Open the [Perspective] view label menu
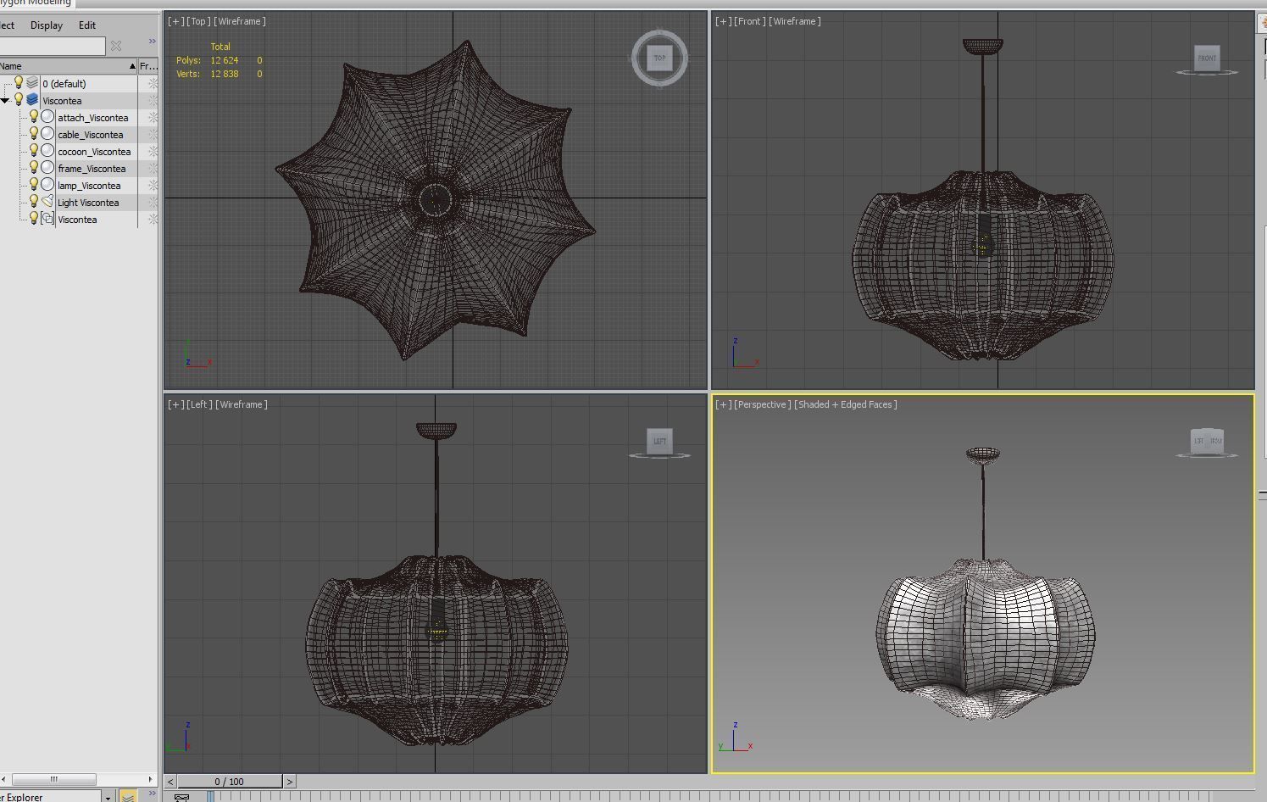The width and height of the screenshot is (1267, 802). click(x=762, y=404)
